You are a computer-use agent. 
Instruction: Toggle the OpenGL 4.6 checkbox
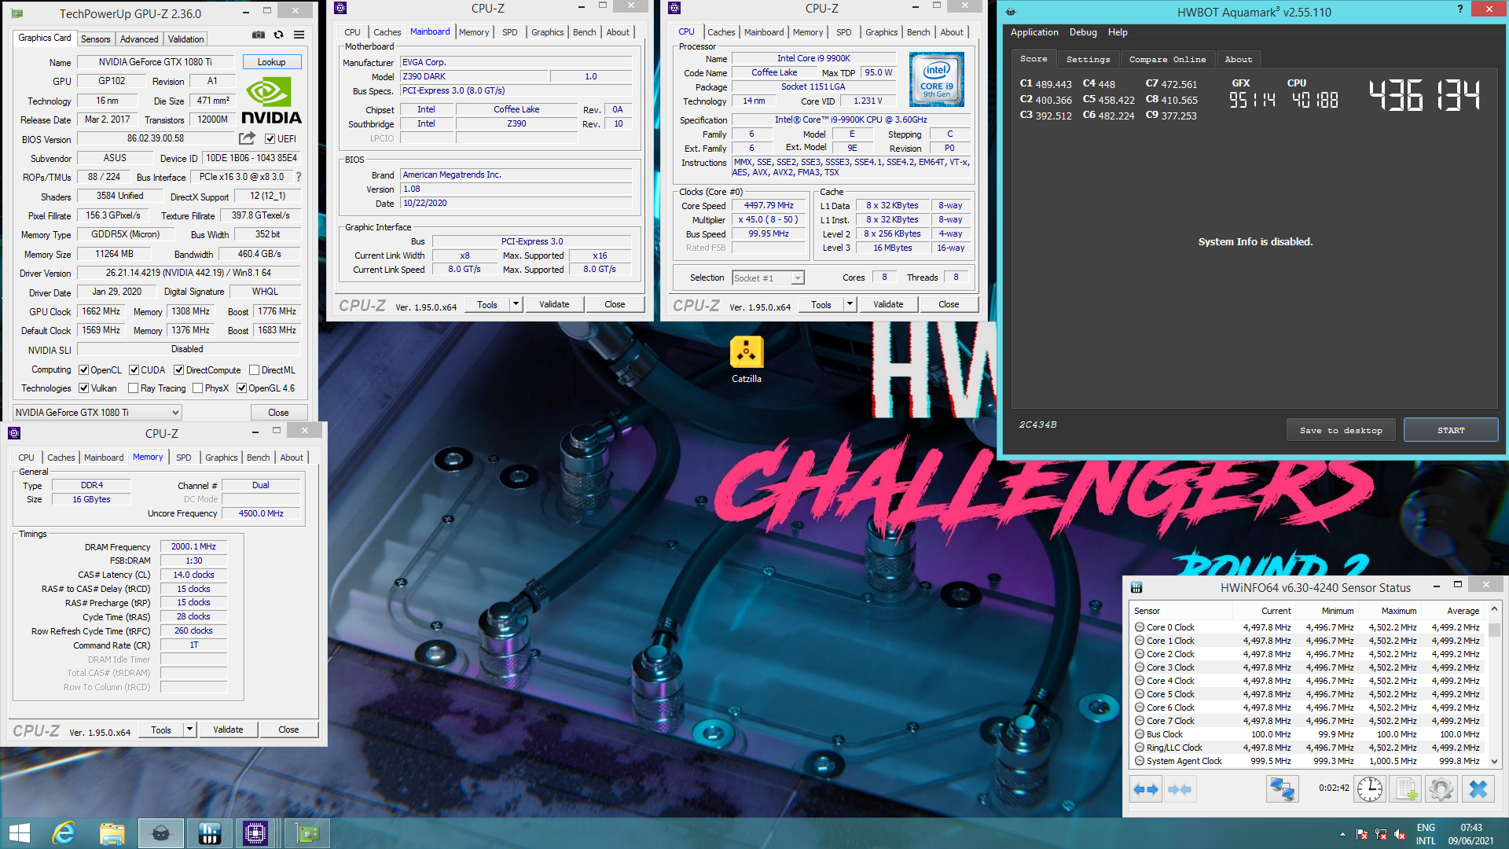tap(242, 388)
